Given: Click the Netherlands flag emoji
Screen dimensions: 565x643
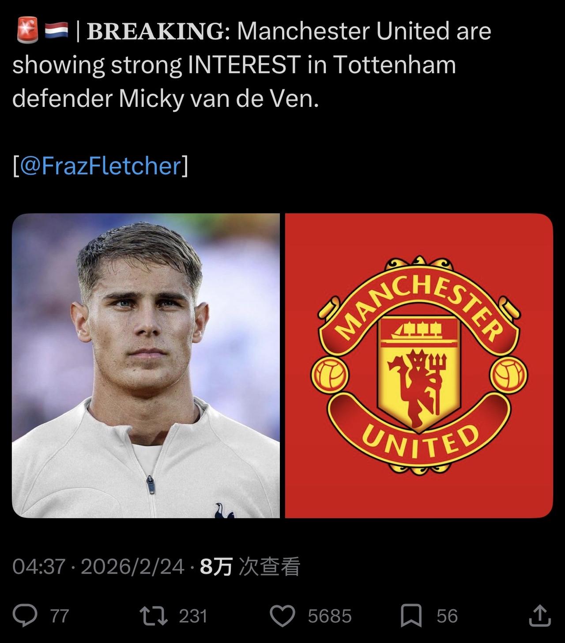Looking at the screenshot, I should point(56,31).
